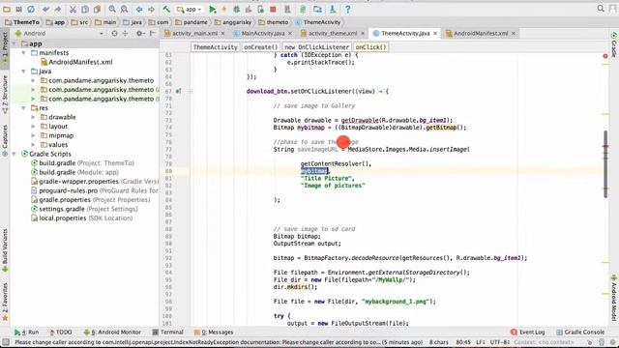Click the new OnClickListener breadcrumb
Screen dimensions: 619x348
click(x=316, y=47)
